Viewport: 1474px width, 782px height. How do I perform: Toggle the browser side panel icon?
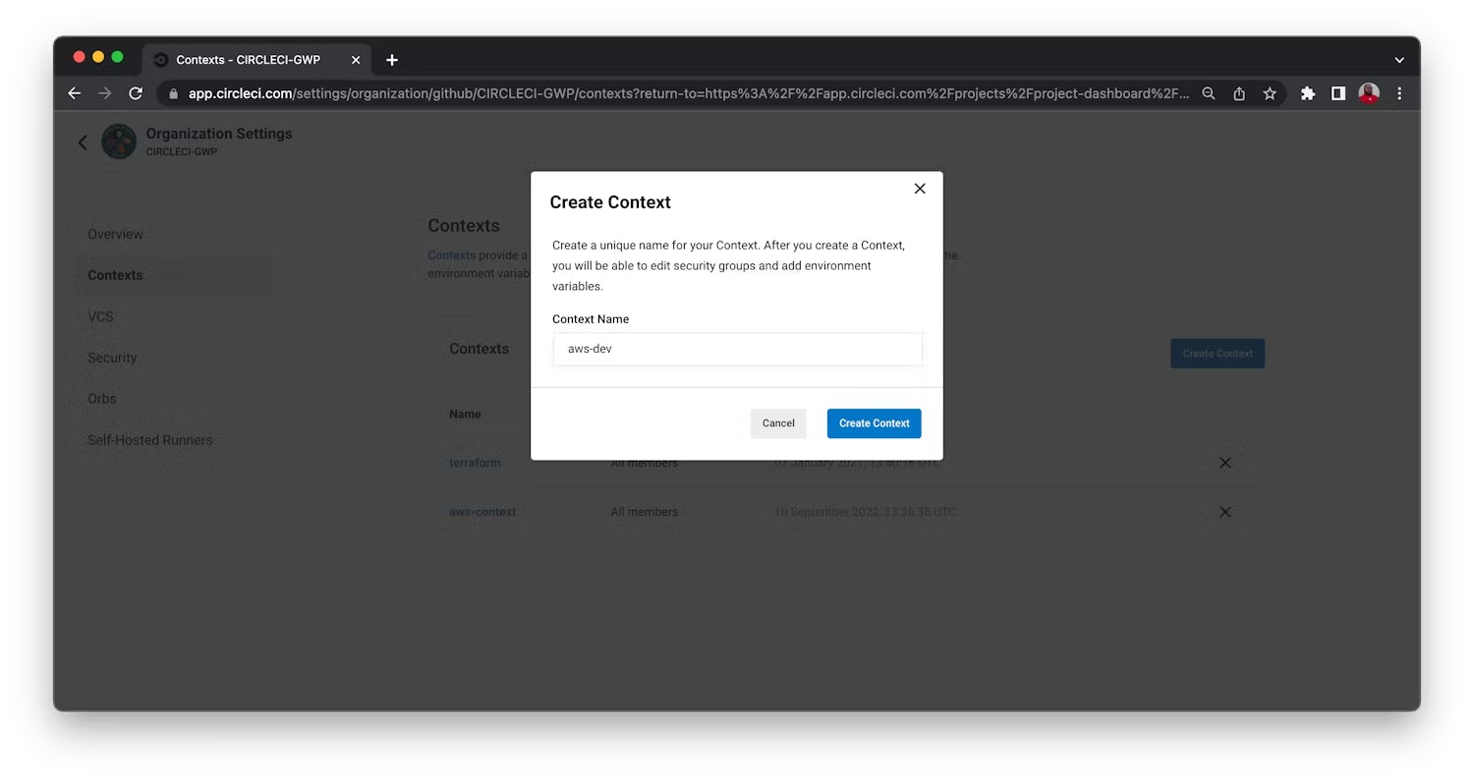1337,93
